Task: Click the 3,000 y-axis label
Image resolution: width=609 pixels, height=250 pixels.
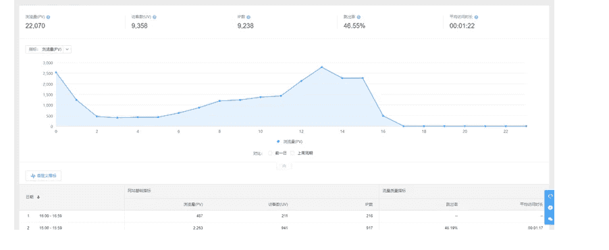Action: [47, 63]
